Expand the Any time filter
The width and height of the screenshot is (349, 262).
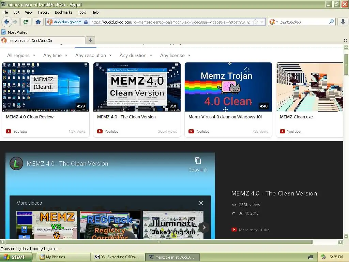pyautogui.click(x=55, y=56)
